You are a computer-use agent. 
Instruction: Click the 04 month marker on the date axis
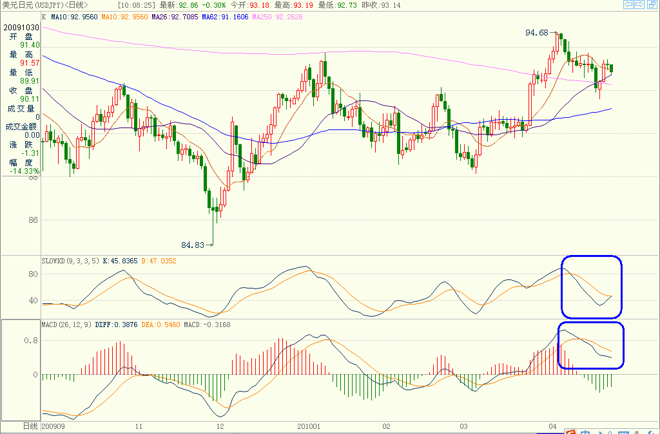point(552,426)
